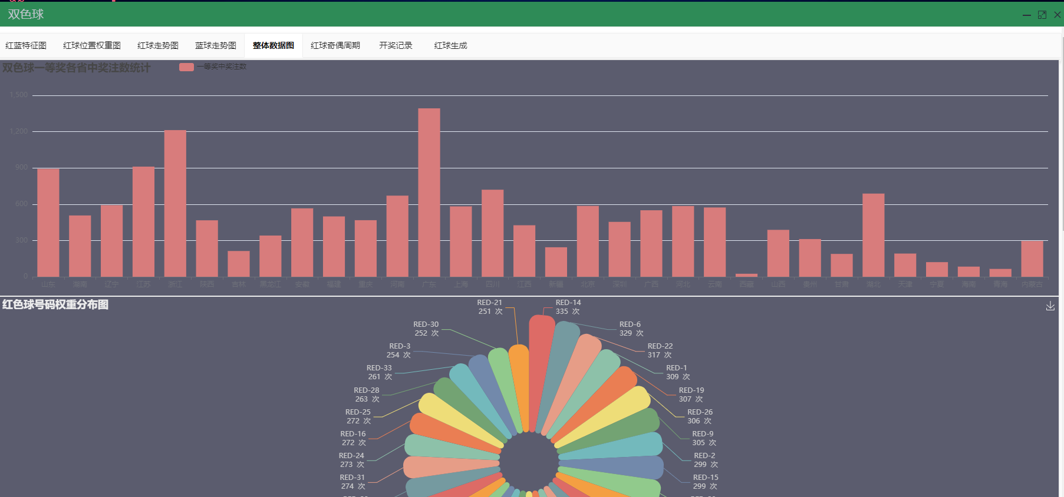Click the 云南 bar
The height and width of the screenshot is (497, 1064).
point(714,242)
